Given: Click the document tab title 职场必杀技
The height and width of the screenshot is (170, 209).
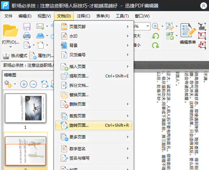Looking at the screenshot, I should (x=28, y=65).
